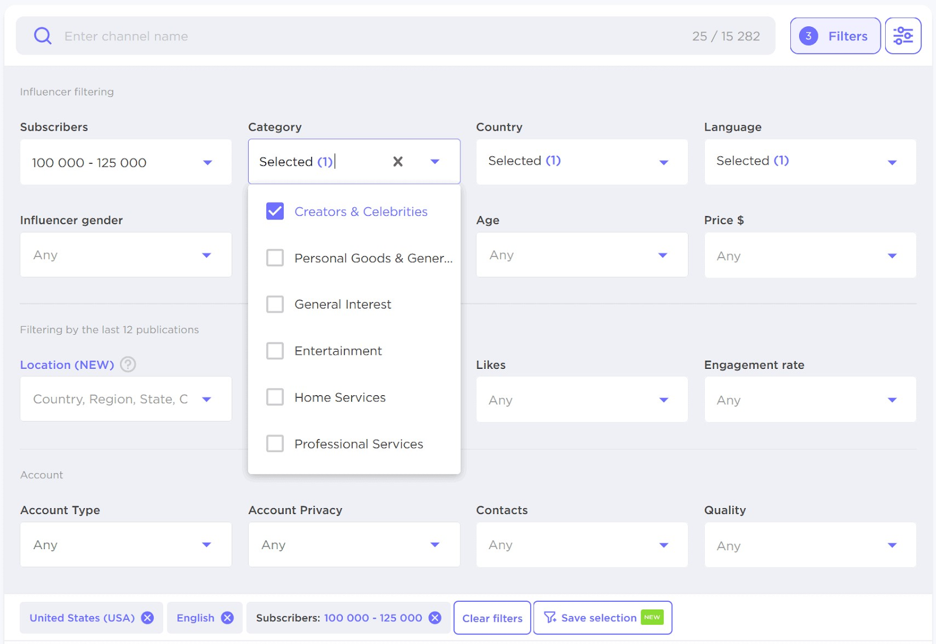Remove the Subscribers 100 000 - 125 000 chip
The image size is (936, 644).
pos(434,618)
